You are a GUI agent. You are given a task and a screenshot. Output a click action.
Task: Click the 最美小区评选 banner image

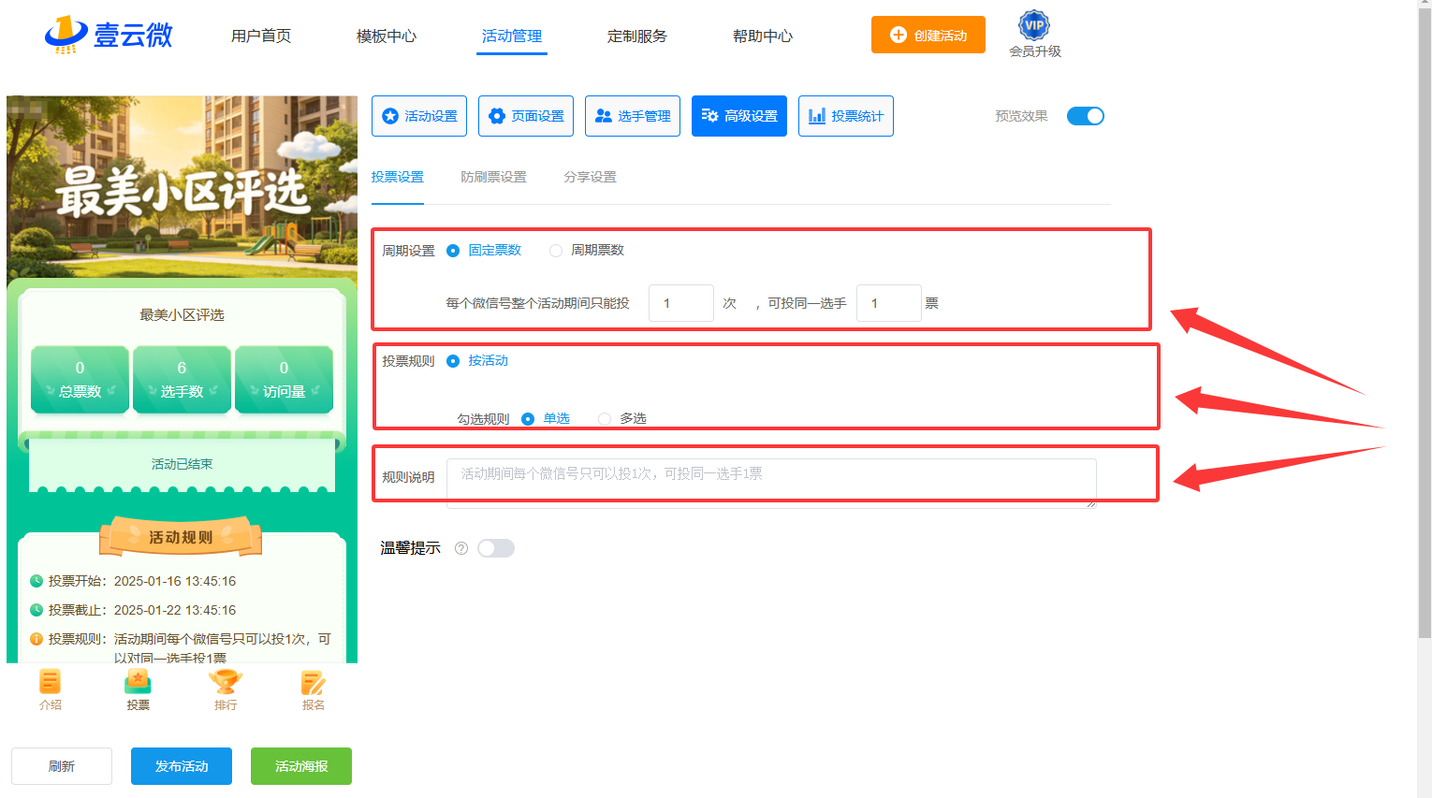182,187
